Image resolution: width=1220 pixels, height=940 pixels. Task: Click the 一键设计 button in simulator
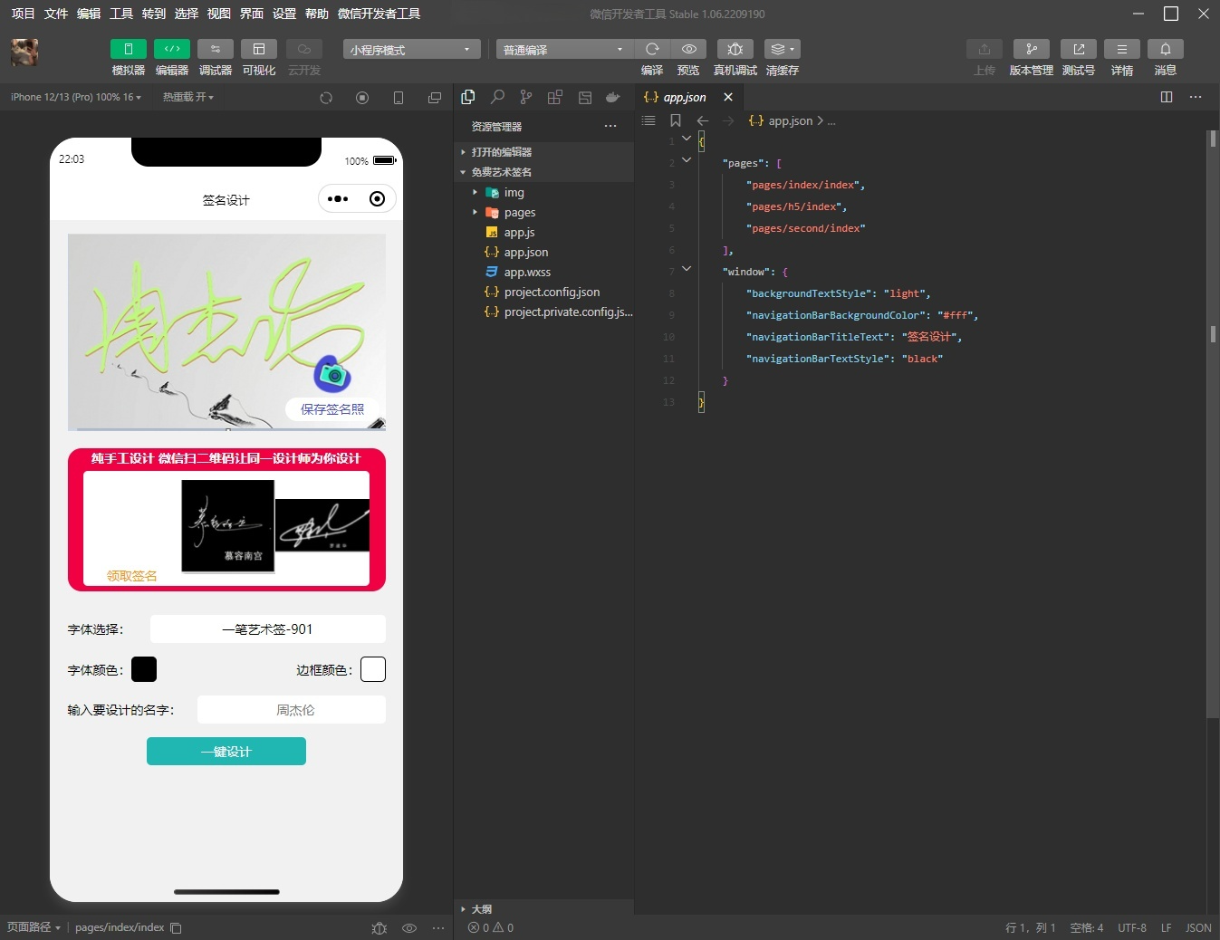click(226, 751)
